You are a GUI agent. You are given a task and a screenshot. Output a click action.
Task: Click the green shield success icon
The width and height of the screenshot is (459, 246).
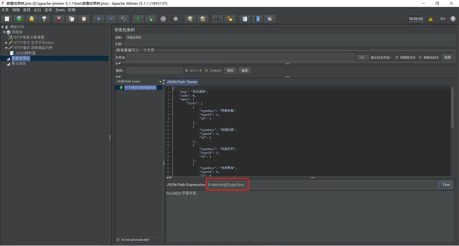tap(121, 88)
